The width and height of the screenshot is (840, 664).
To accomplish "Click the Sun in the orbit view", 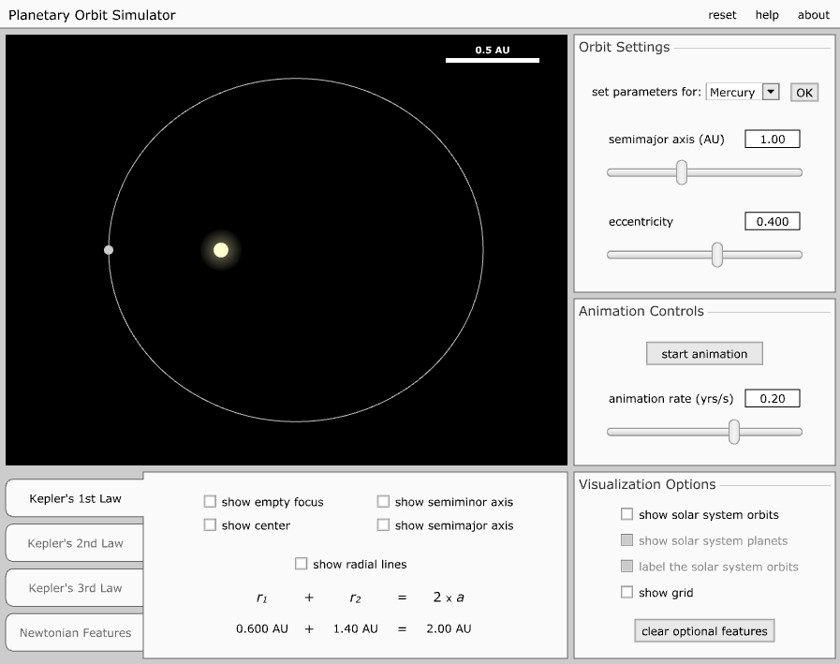I will click(221, 250).
